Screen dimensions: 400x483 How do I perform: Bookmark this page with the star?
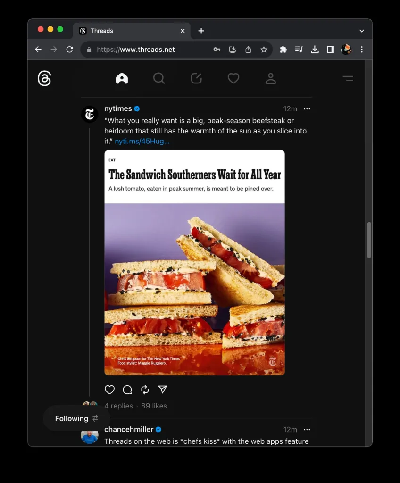click(x=264, y=50)
